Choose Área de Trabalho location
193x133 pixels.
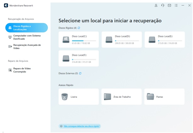point(122,97)
